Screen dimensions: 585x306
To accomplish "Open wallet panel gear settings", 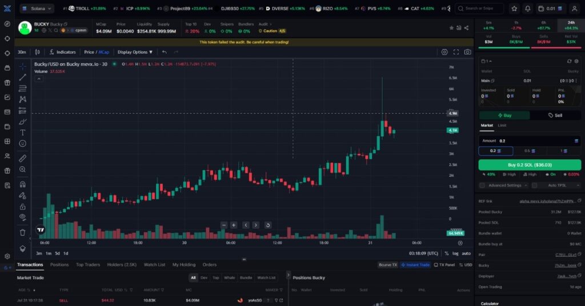I will pos(576,61).
